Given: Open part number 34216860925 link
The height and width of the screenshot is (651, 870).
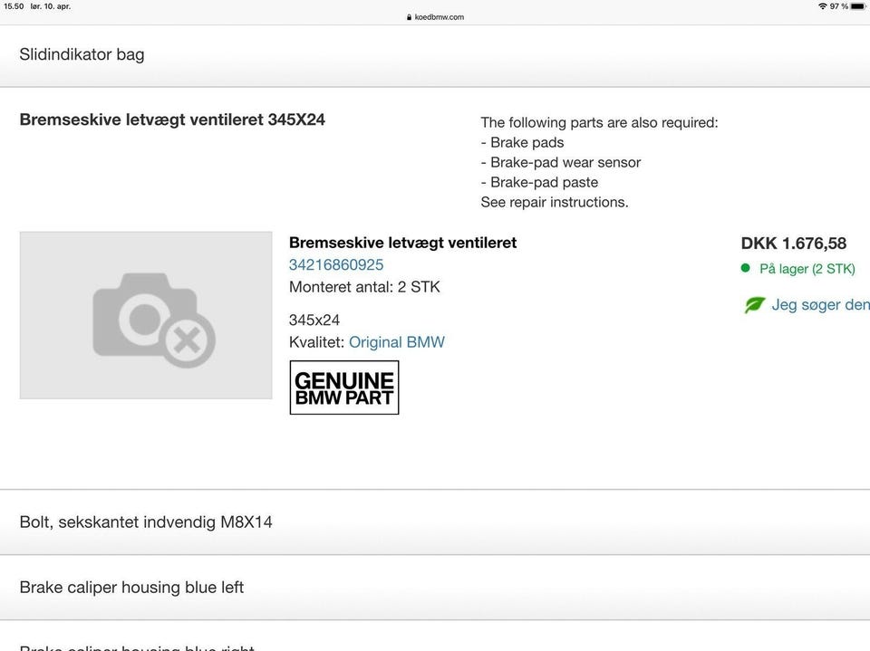Looking at the screenshot, I should [x=336, y=264].
